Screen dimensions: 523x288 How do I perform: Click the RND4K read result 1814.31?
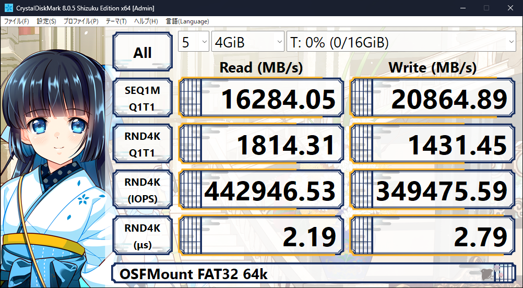pos(261,143)
